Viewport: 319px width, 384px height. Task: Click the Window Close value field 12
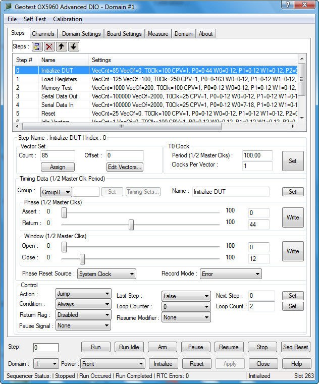[x=259, y=259]
